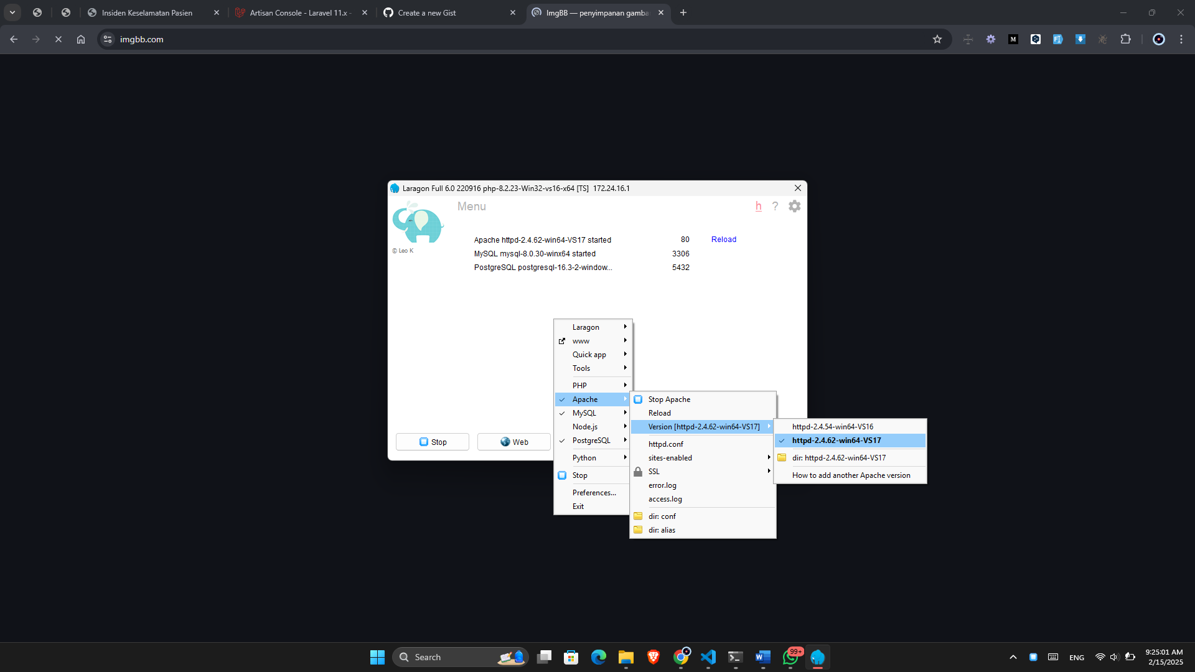Toggle the checked MySQL menu entry
Image resolution: width=1195 pixels, height=672 pixels.
pos(592,413)
